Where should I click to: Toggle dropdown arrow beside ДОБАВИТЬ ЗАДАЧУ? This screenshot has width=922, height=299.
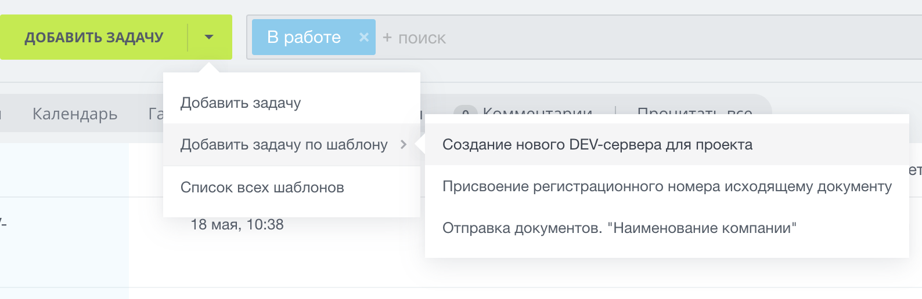coord(209,38)
